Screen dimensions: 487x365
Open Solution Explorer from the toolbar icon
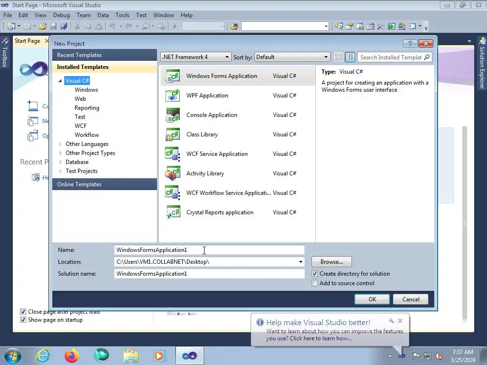click(x=339, y=27)
